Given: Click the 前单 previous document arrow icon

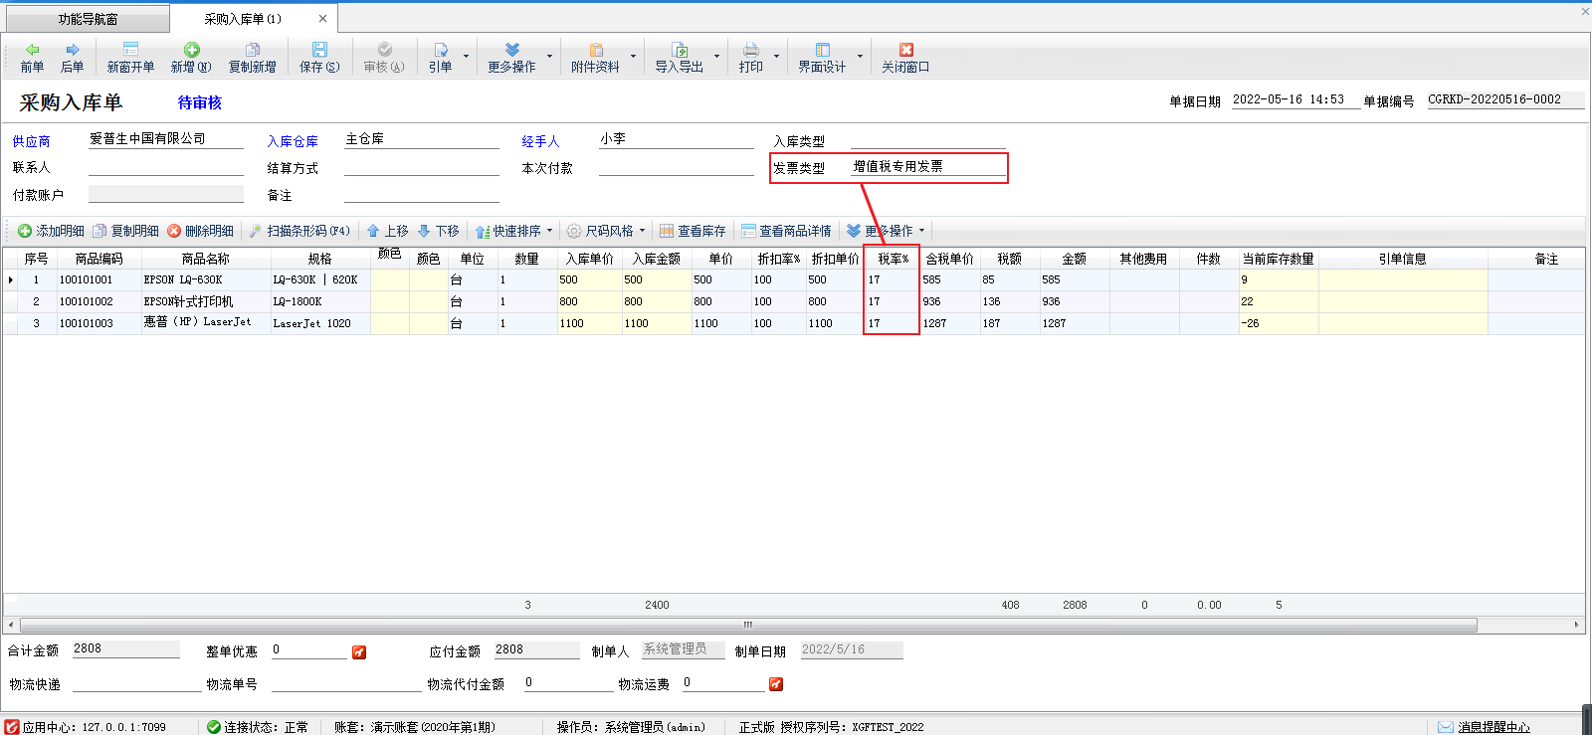Looking at the screenshot, I should 32,50.
